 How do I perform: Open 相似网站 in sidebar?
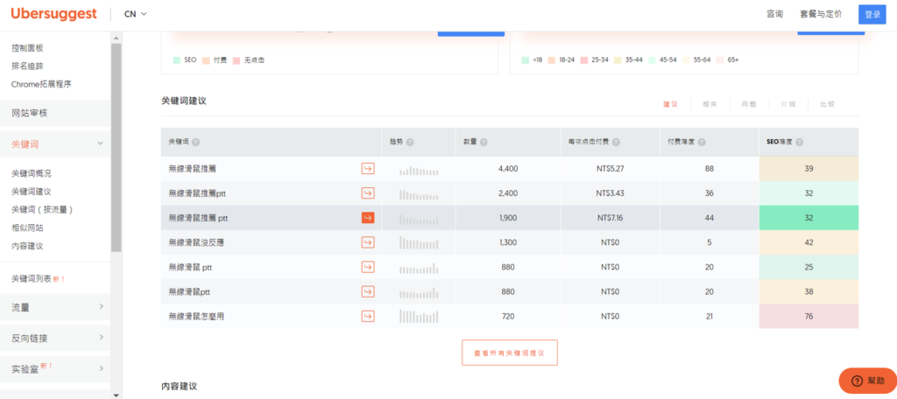(x=27, y=228)
